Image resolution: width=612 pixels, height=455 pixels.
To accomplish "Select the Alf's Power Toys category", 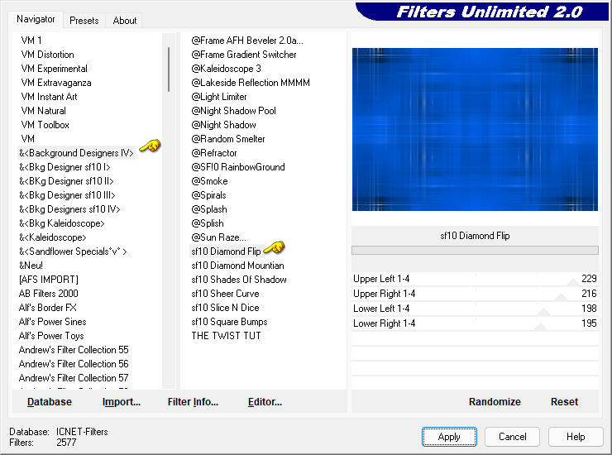I will (51, 336).
